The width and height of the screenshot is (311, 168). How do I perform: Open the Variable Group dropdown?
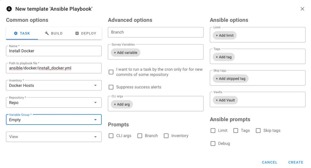tap(53, 120)
